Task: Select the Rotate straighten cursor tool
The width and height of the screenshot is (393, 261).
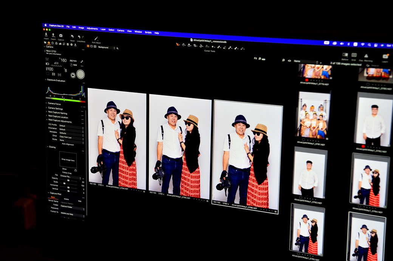Action: click(x=201, y=46)
